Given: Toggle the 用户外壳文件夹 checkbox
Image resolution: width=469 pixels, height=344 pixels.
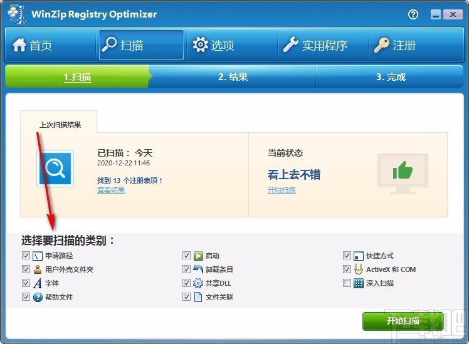Looking at the screenshot, I should pos(26,269).
